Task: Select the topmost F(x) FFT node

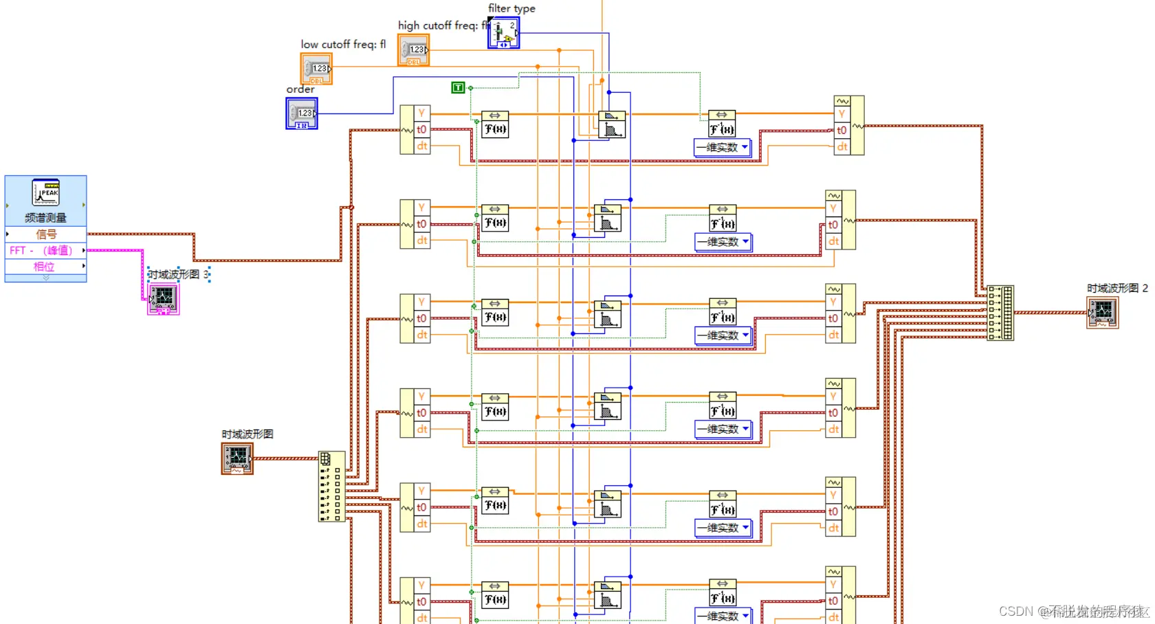Action: pyautogui.click(x=495, y=124)
